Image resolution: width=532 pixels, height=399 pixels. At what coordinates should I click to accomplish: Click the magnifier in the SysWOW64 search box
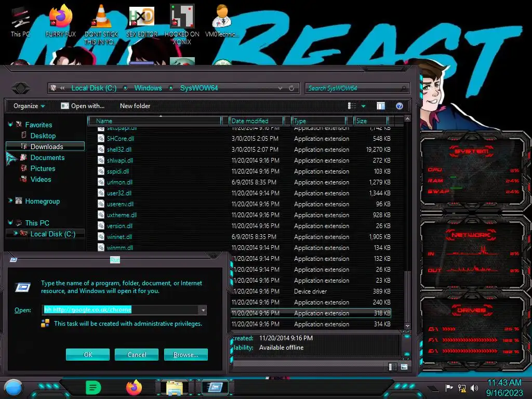pyautogui.click(x=403, y=88)
